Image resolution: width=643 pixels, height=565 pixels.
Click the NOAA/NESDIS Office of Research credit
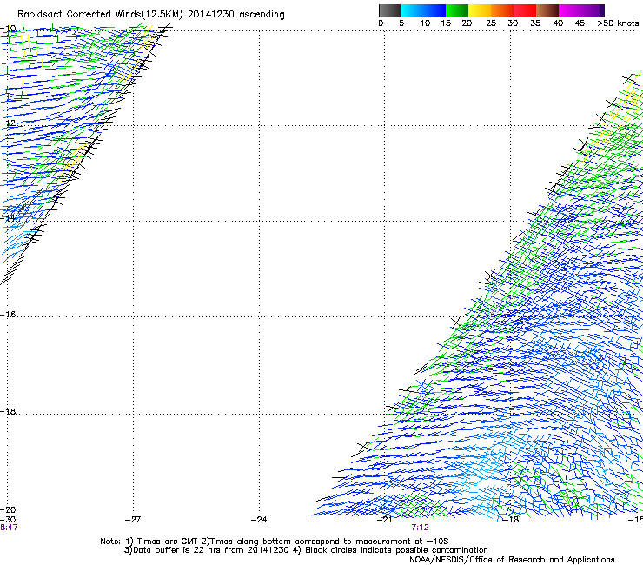tap(512, 560)
